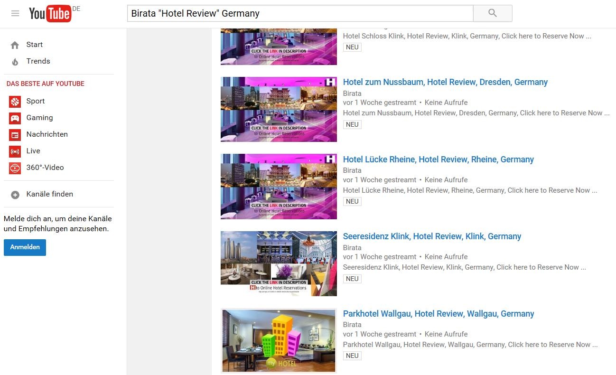Open Seeresidenz Klink video title
This screenshot has height=375, width=616.
pos(432,236)
